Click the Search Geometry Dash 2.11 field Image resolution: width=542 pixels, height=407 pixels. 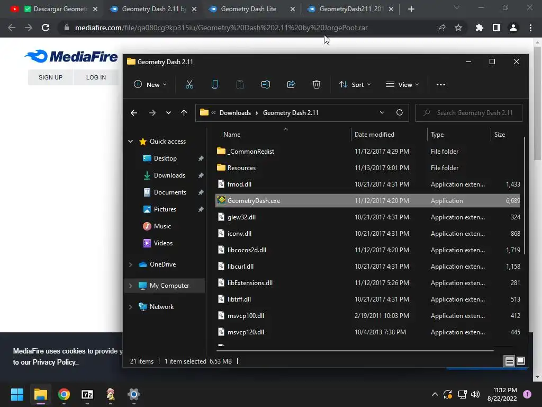(x=469, y=113)
